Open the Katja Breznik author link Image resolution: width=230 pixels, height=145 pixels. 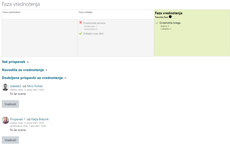click(x=40, y=119)
